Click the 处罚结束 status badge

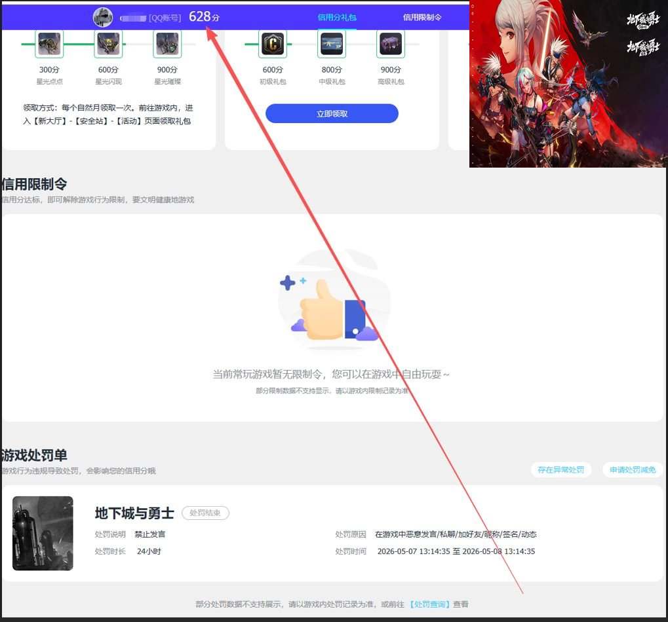point(205,513)
